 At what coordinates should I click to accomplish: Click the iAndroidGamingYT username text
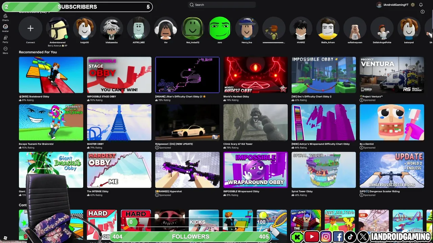(x=396, y=5)
